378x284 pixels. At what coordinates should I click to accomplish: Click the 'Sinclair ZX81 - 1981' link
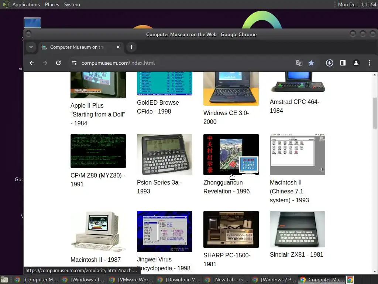coord(296,254)
